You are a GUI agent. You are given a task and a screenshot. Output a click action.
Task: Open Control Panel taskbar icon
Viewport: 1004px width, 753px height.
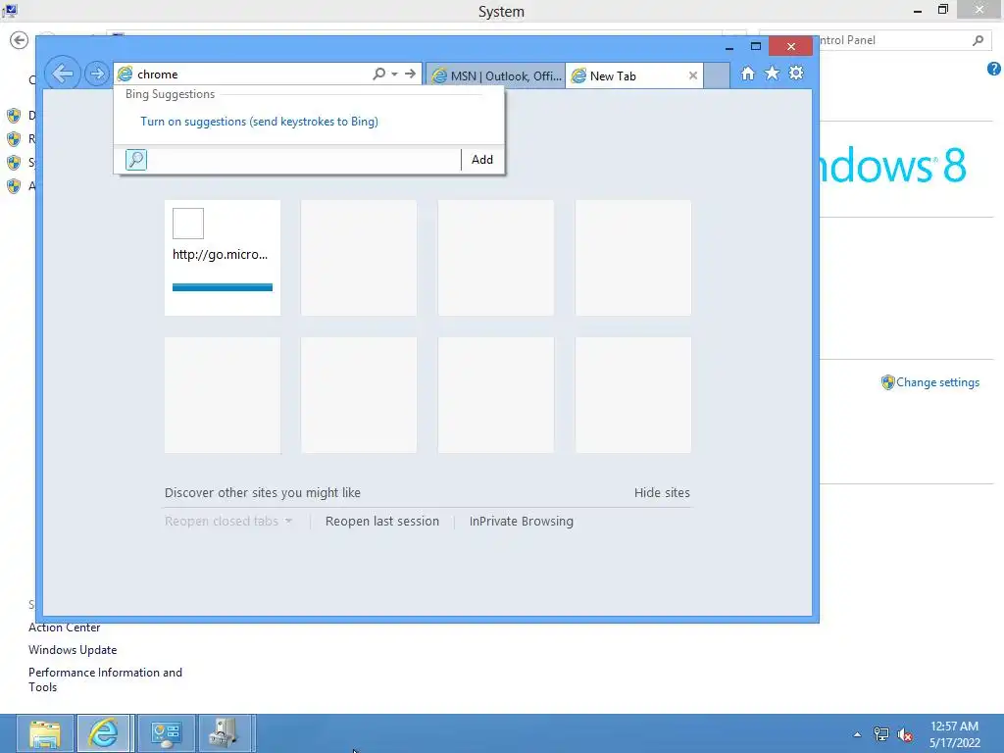click(x=166, y=733)
